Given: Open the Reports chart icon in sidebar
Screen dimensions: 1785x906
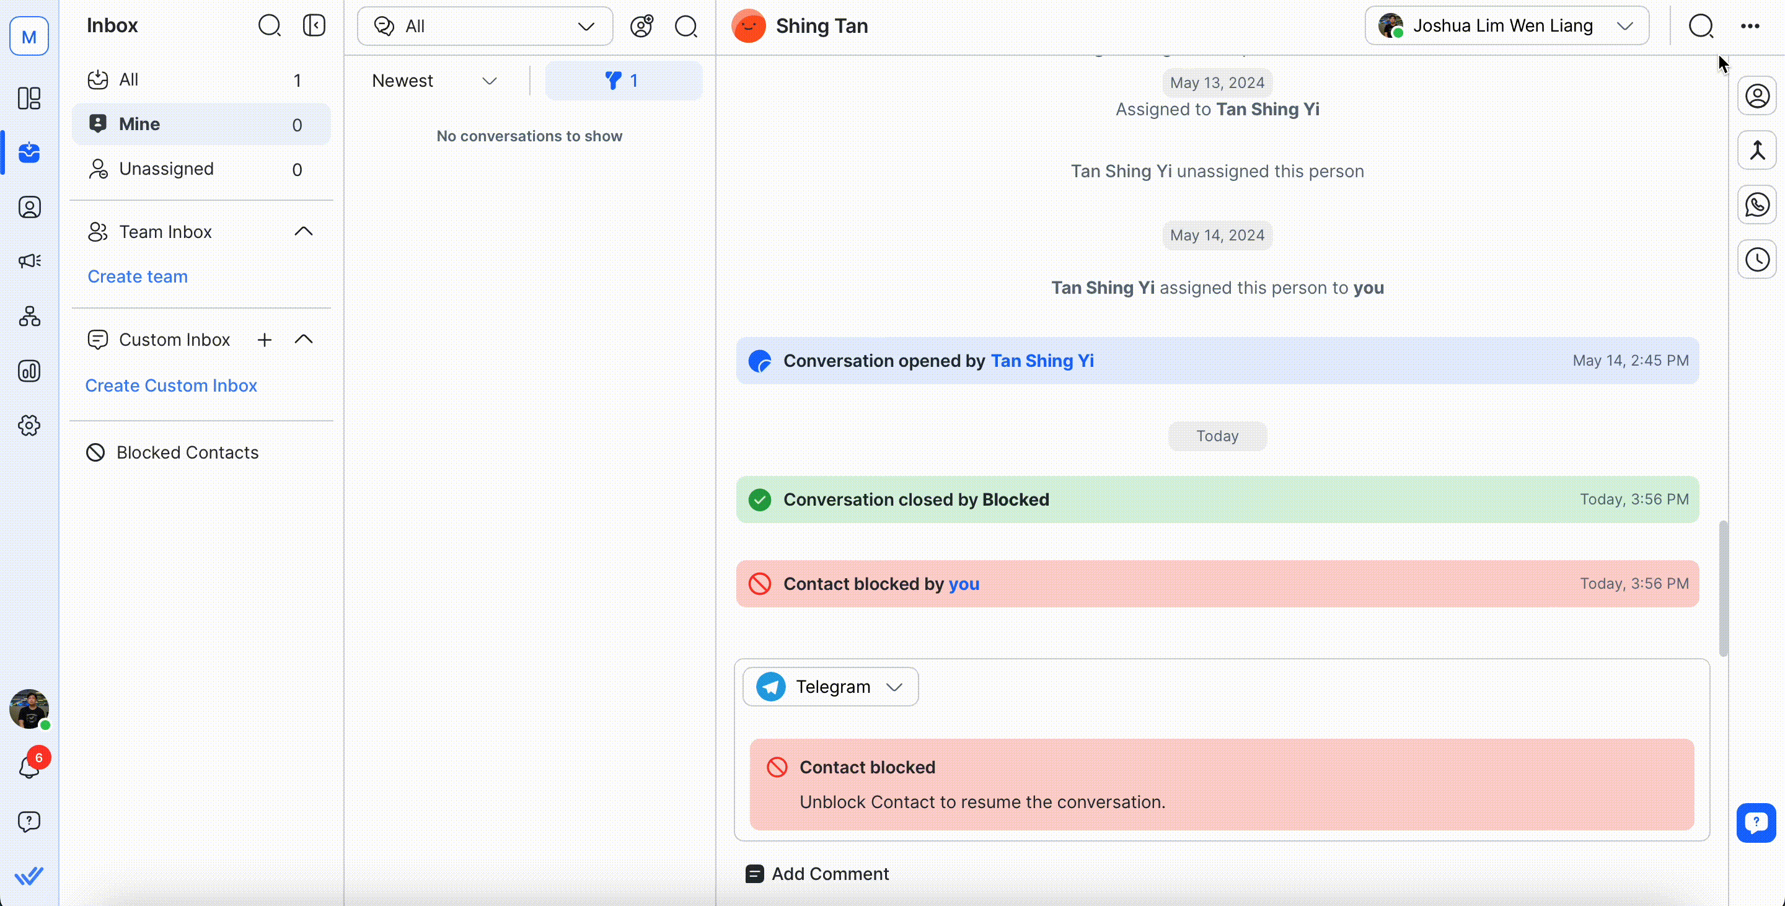Looking at the screenshot, I should pos(29,371).
